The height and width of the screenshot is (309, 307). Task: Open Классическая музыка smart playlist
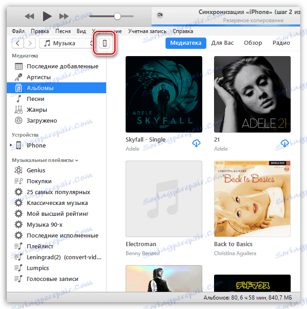click(x=57, y=203)
